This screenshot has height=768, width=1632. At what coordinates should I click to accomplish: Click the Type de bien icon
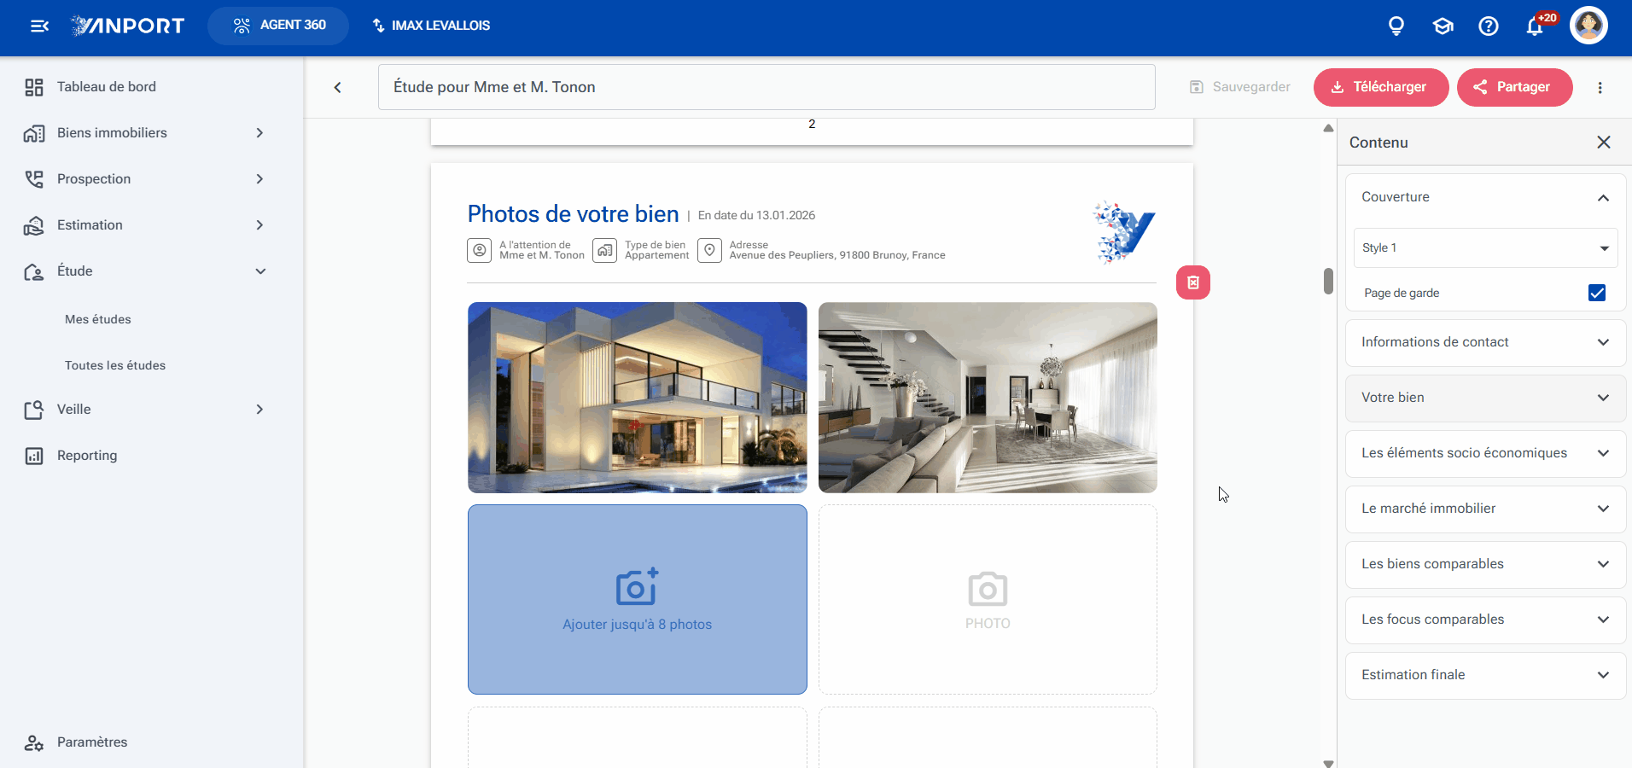tap(604, 250)
